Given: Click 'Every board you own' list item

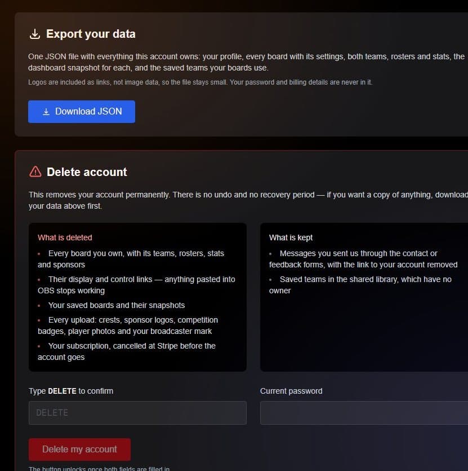Looking at the screenshot, I should pyautogui.click(x=131, y=259).
